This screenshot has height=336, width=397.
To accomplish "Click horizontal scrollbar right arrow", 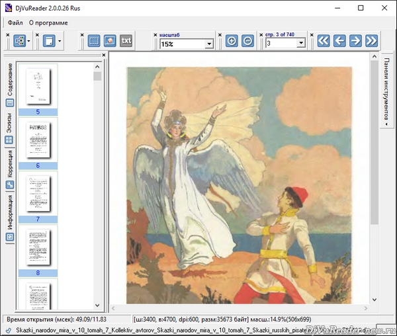I will (366, 308).
